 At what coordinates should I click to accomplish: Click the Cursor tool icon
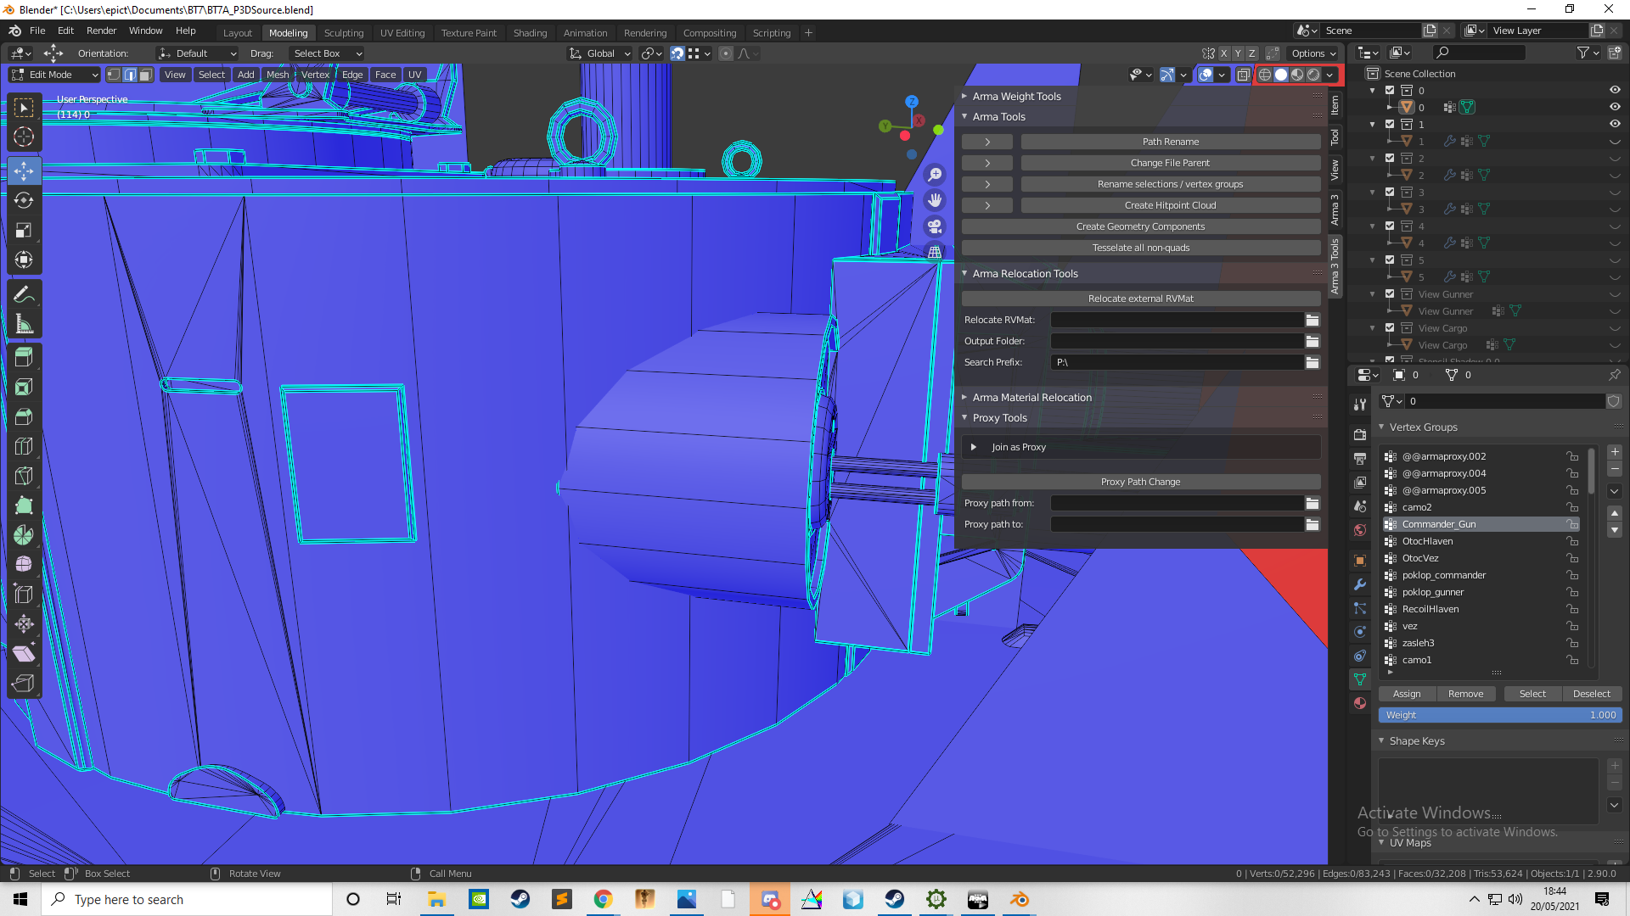click(24, 137)
